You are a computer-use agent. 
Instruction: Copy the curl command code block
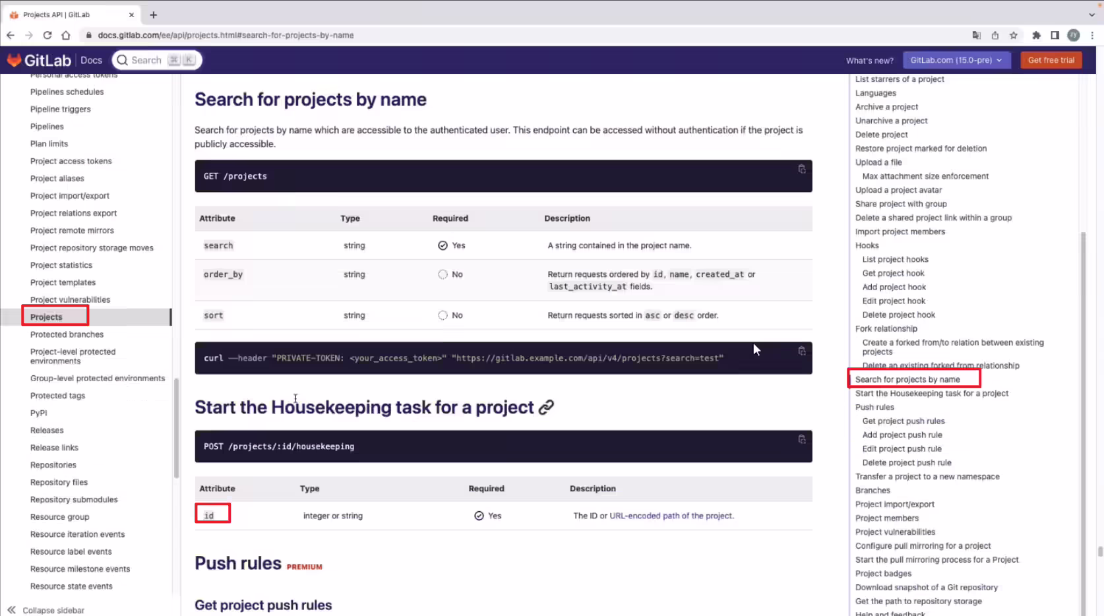point(802,351)
